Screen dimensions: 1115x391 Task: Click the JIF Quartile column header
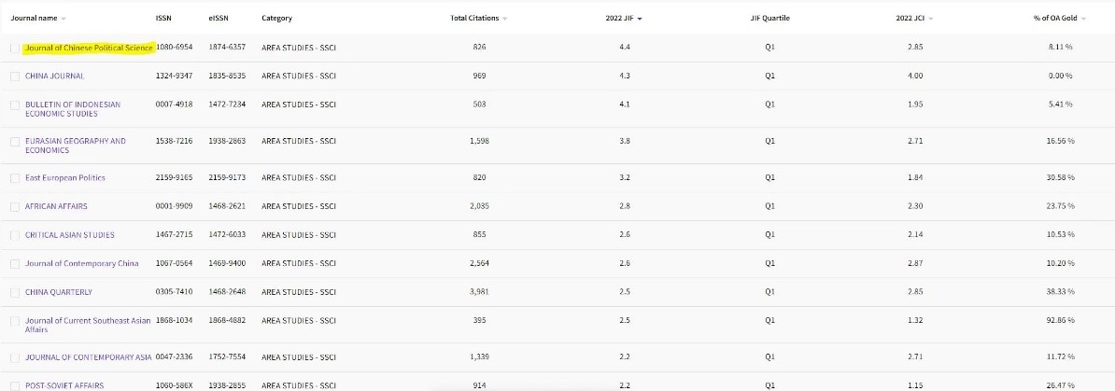click(769, 19)
